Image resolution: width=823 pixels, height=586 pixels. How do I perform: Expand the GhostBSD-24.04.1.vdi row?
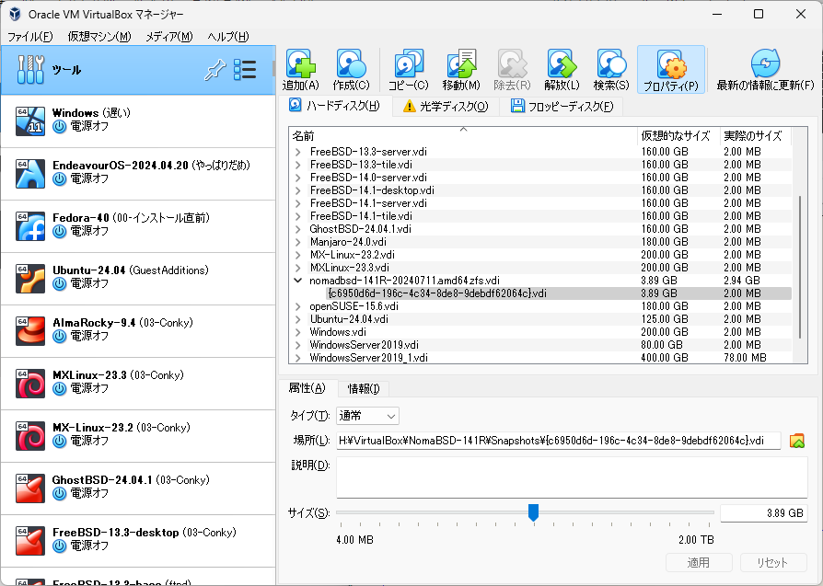pyautogui.click(x=298, y=229)
